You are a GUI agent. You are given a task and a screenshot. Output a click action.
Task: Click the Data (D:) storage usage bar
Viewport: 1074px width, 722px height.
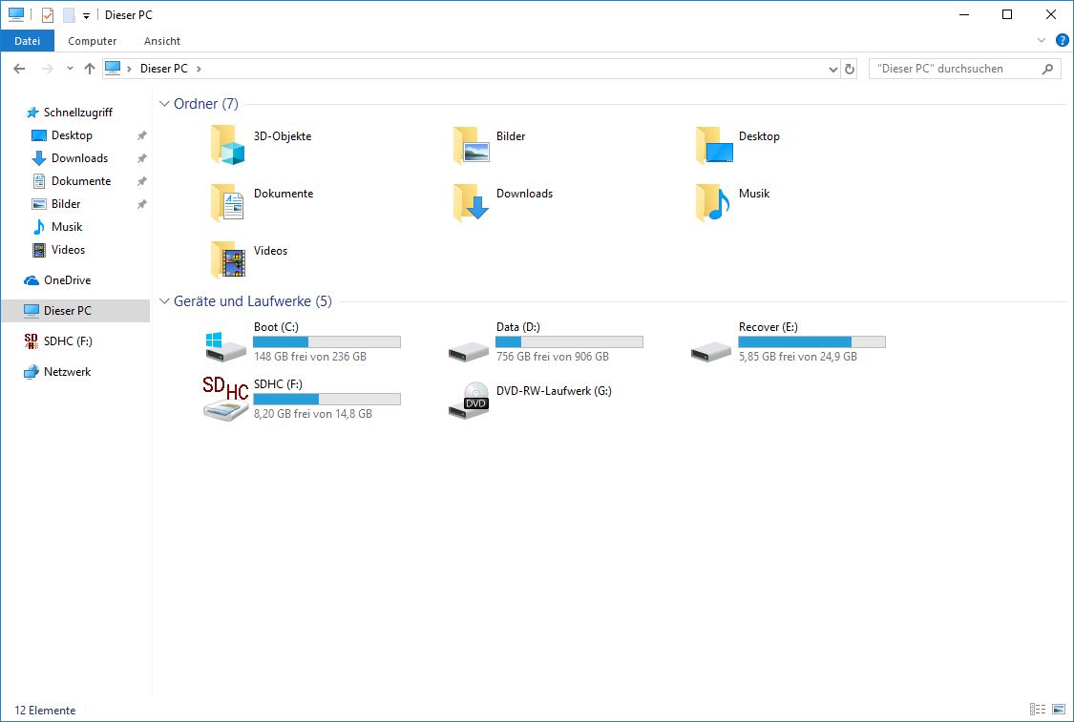pos(569,342)
